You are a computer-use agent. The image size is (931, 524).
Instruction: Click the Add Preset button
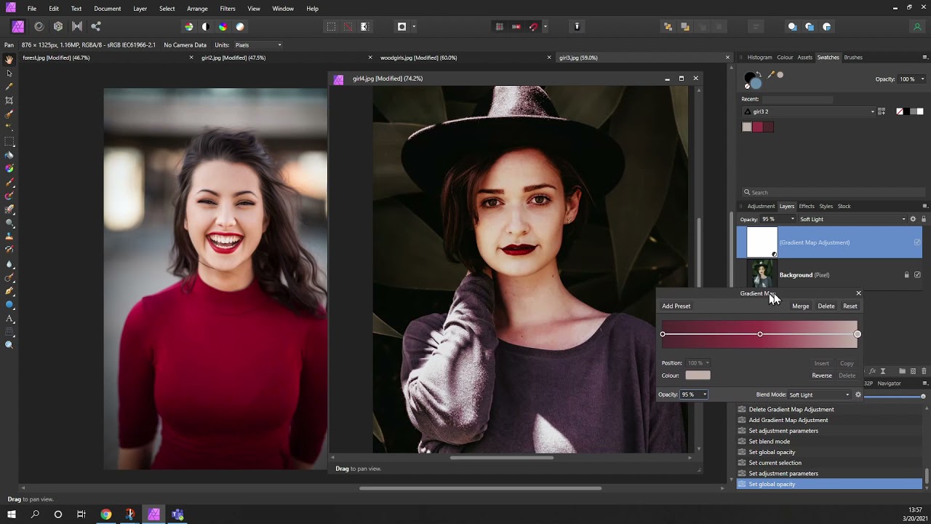676,306
